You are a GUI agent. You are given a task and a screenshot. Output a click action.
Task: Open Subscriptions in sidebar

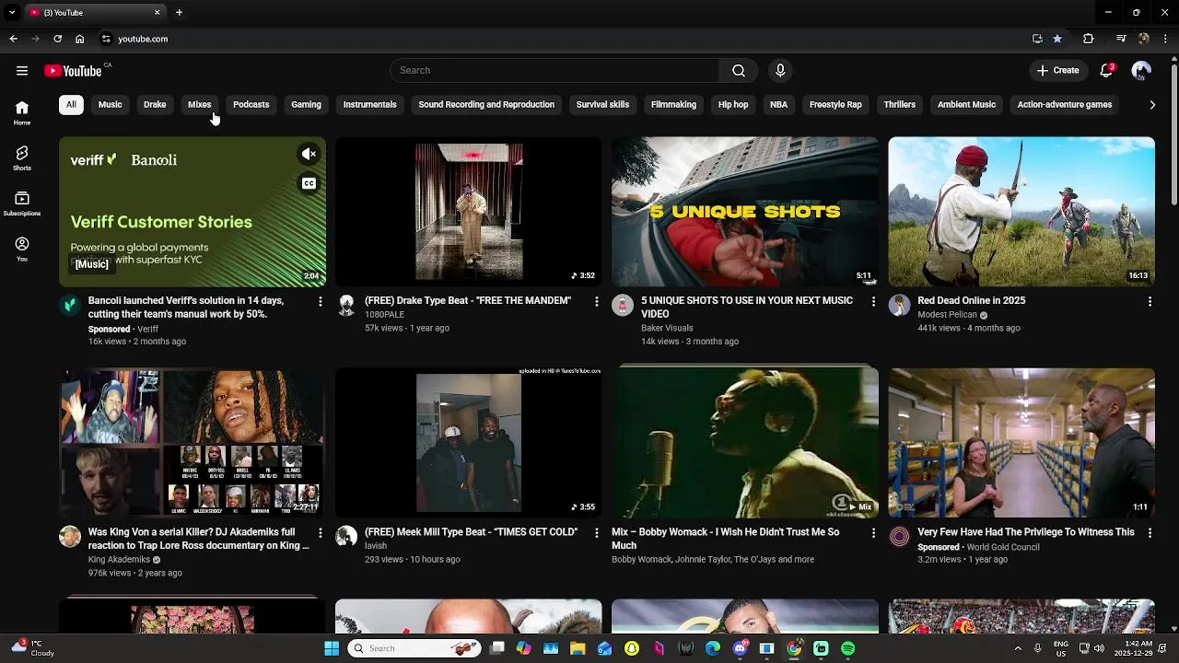pyautogui.click(x=22, y=204)
